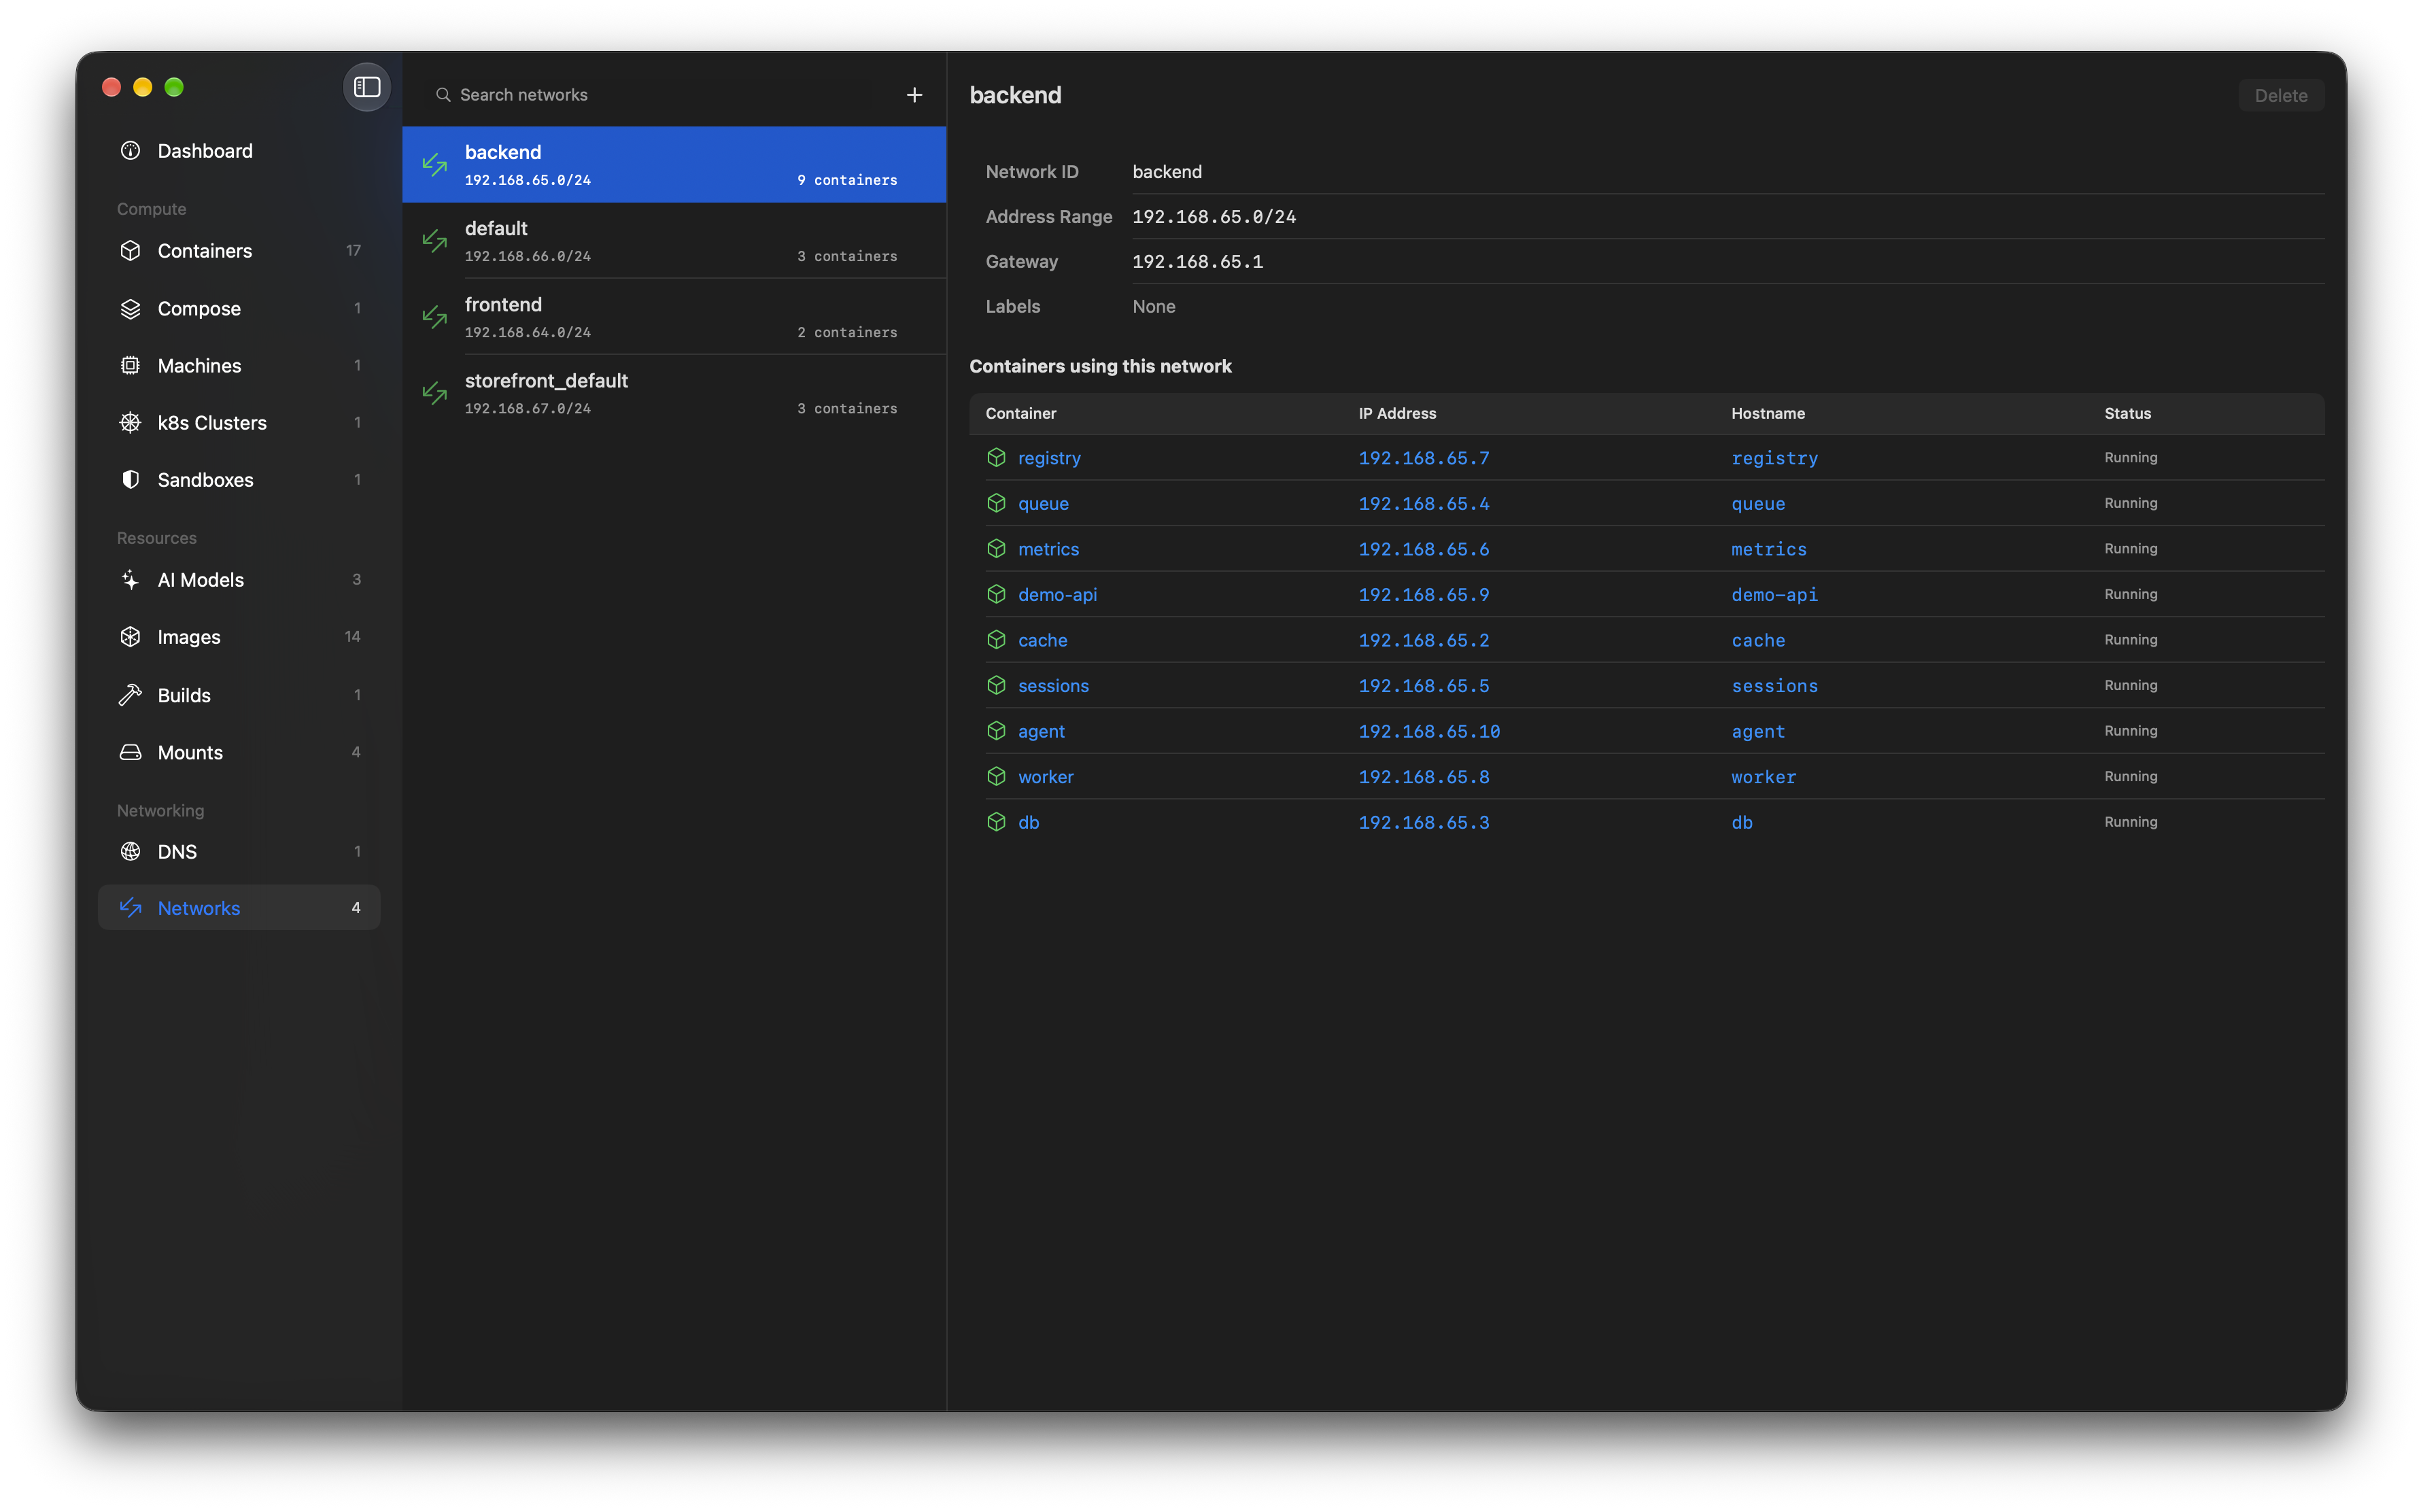Image resolution: width=2423 pixels, height=1512 pixels.
Task: Click the Status column header
Action: 2127,414
